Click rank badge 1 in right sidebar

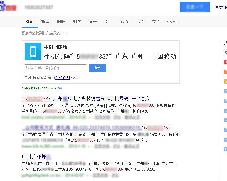pos(226,62)
